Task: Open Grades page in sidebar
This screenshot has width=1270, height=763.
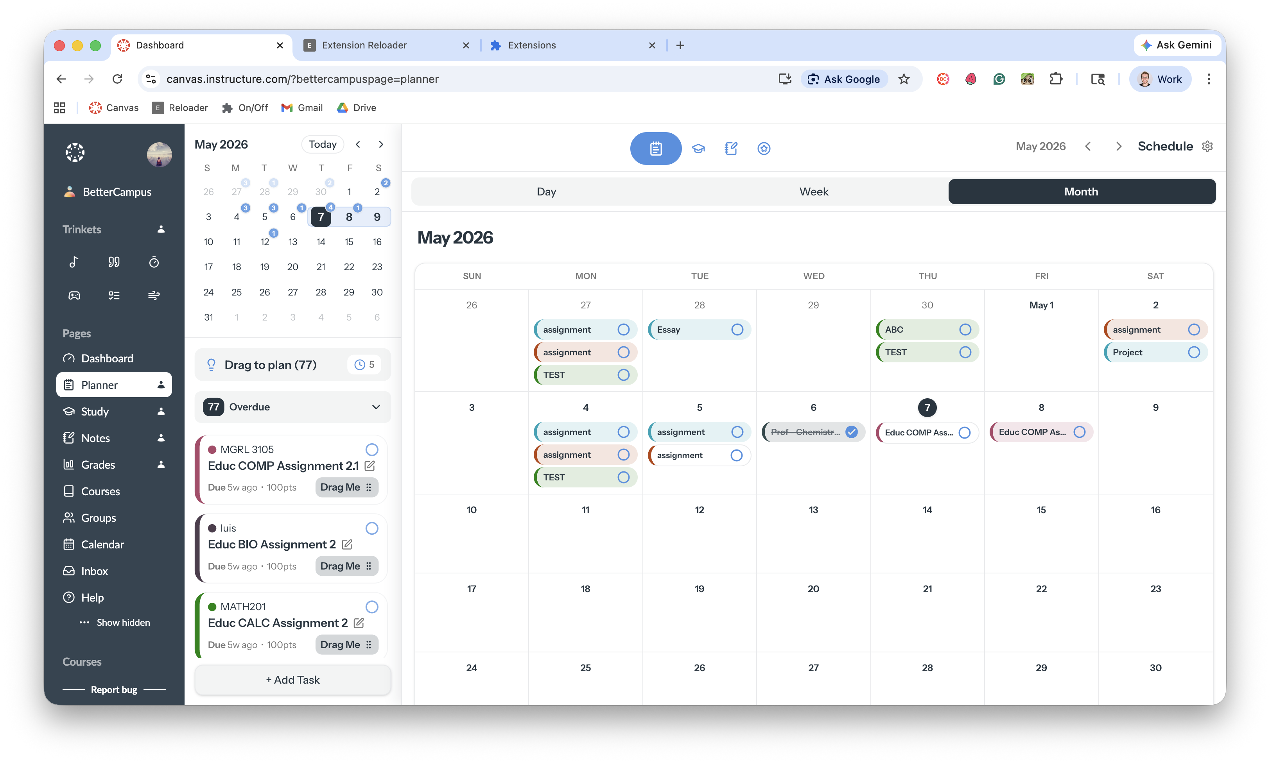Action: tap(114, 465)
